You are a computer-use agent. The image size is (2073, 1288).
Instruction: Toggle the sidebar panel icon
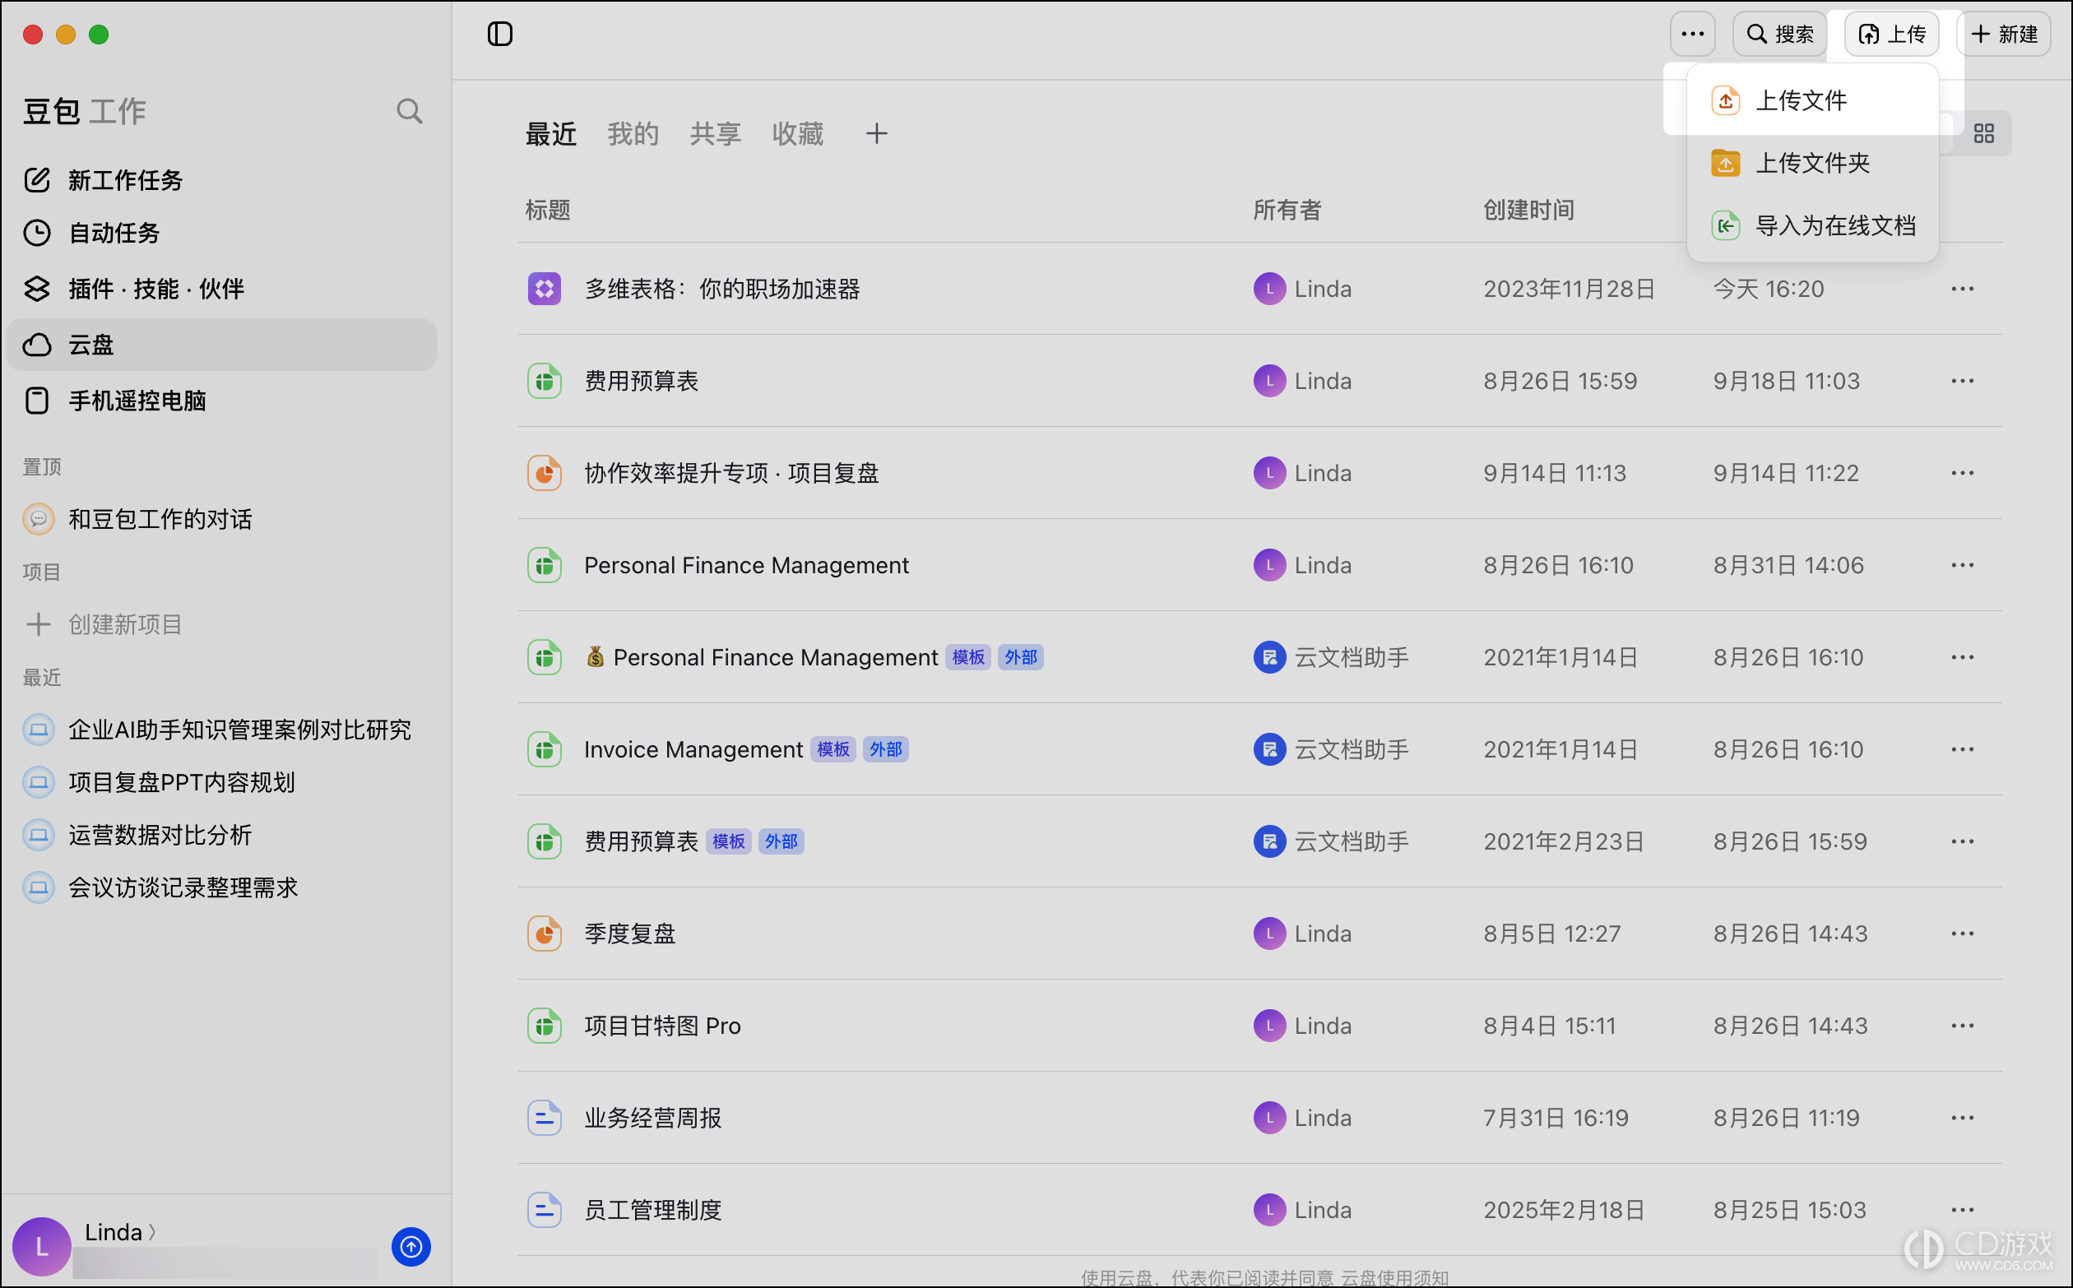500,34
